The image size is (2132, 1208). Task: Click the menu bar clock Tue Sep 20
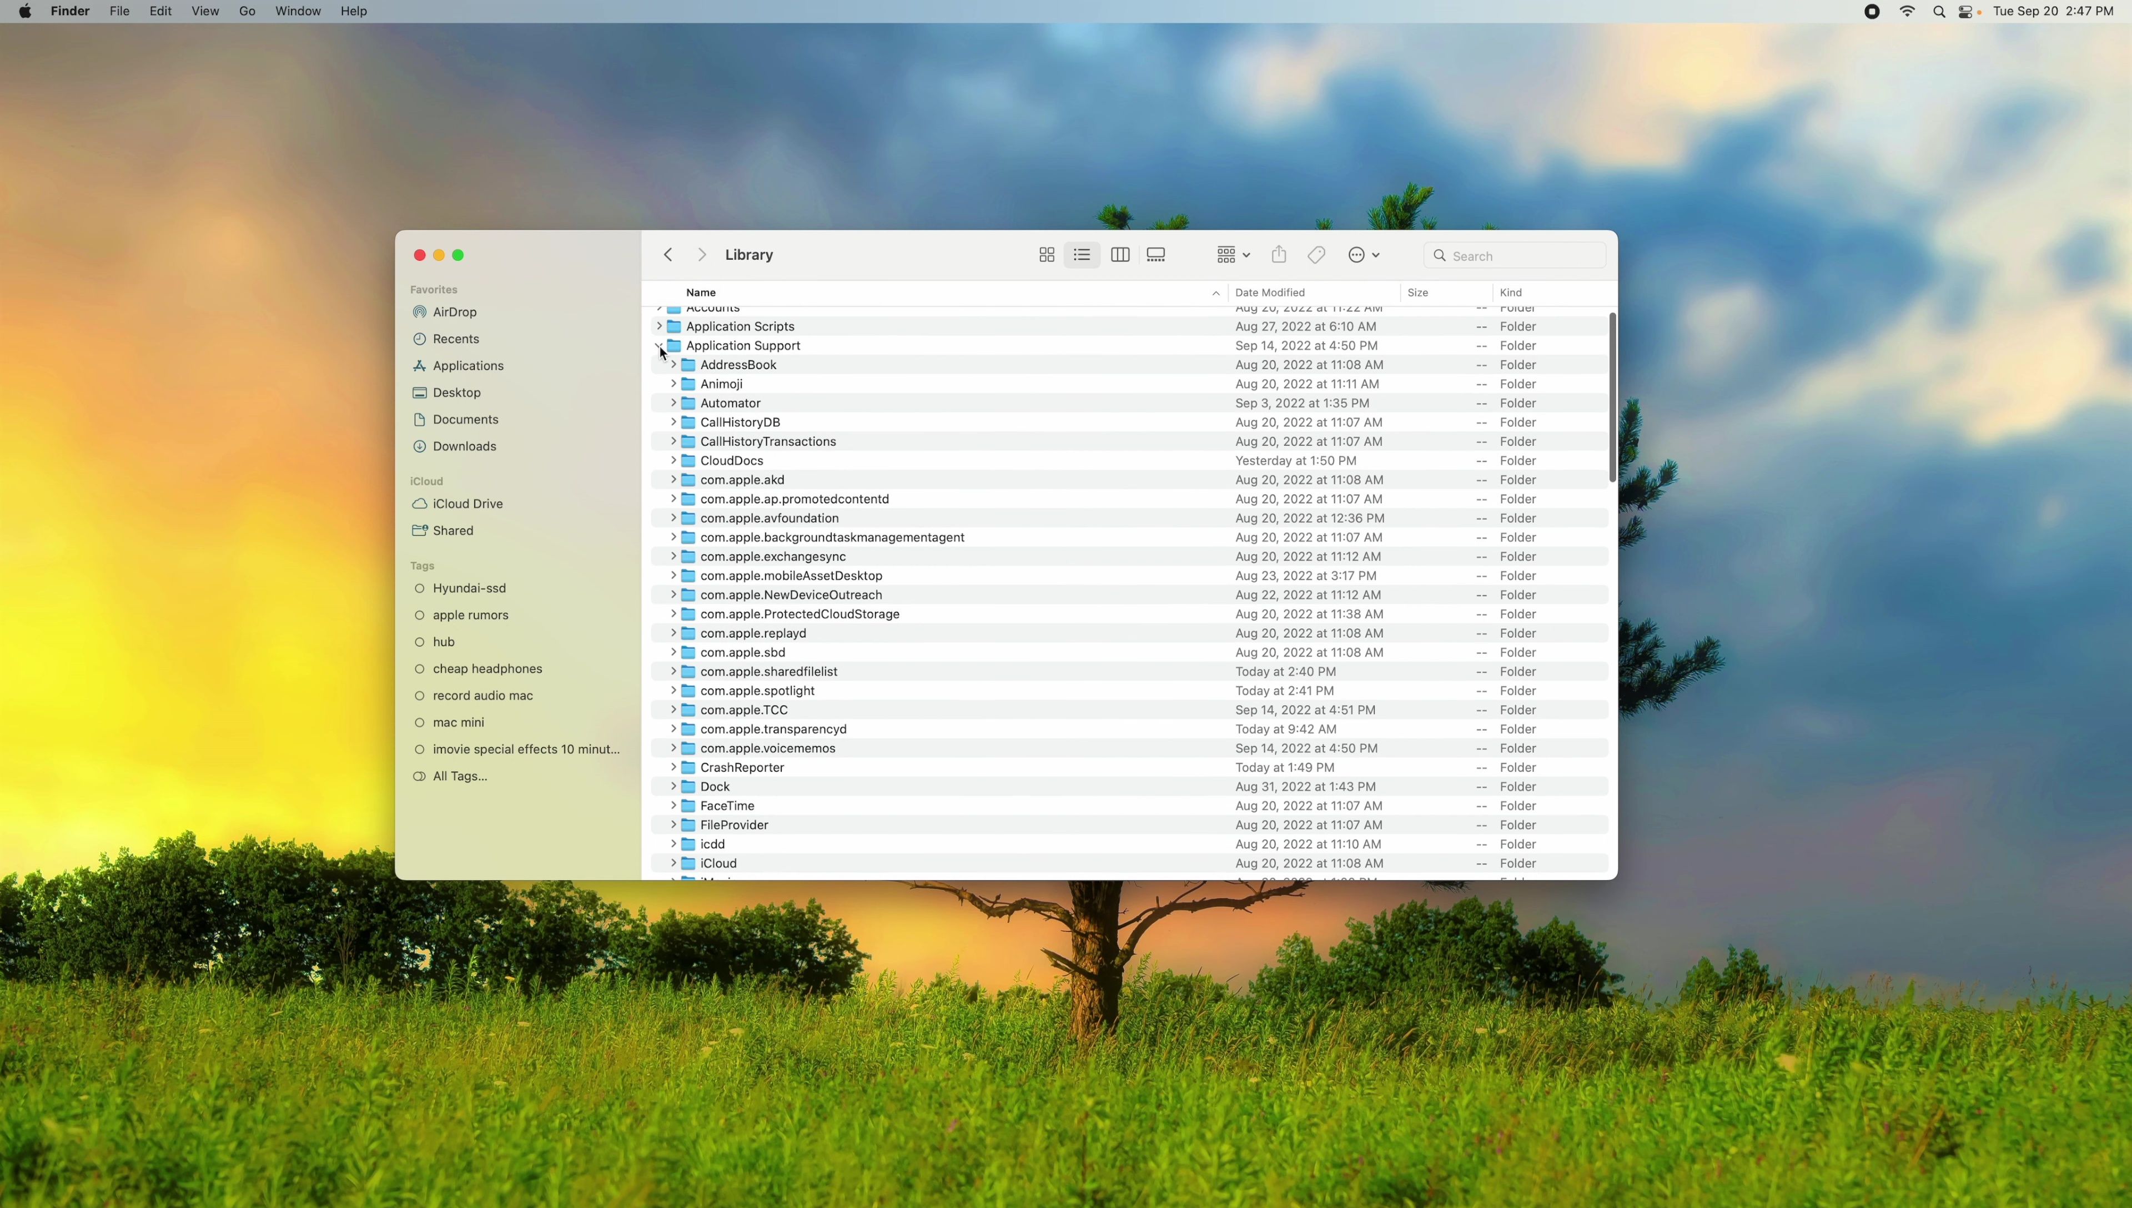point(2054,12)
